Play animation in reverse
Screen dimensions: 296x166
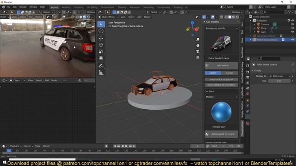(123, 146)
